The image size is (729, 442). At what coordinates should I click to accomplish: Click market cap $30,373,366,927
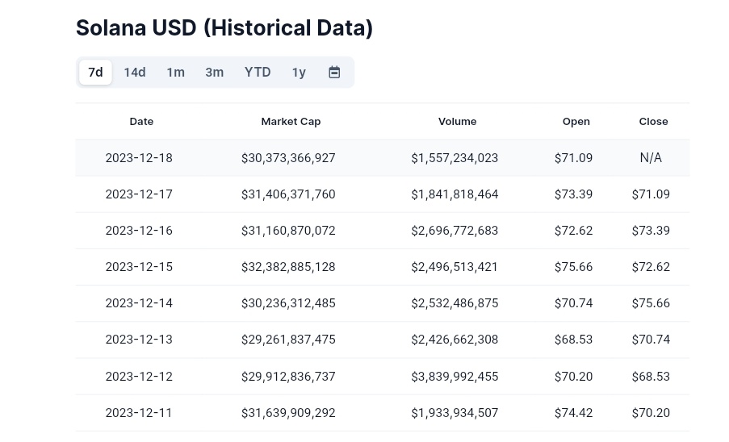(x=288, y=158)
